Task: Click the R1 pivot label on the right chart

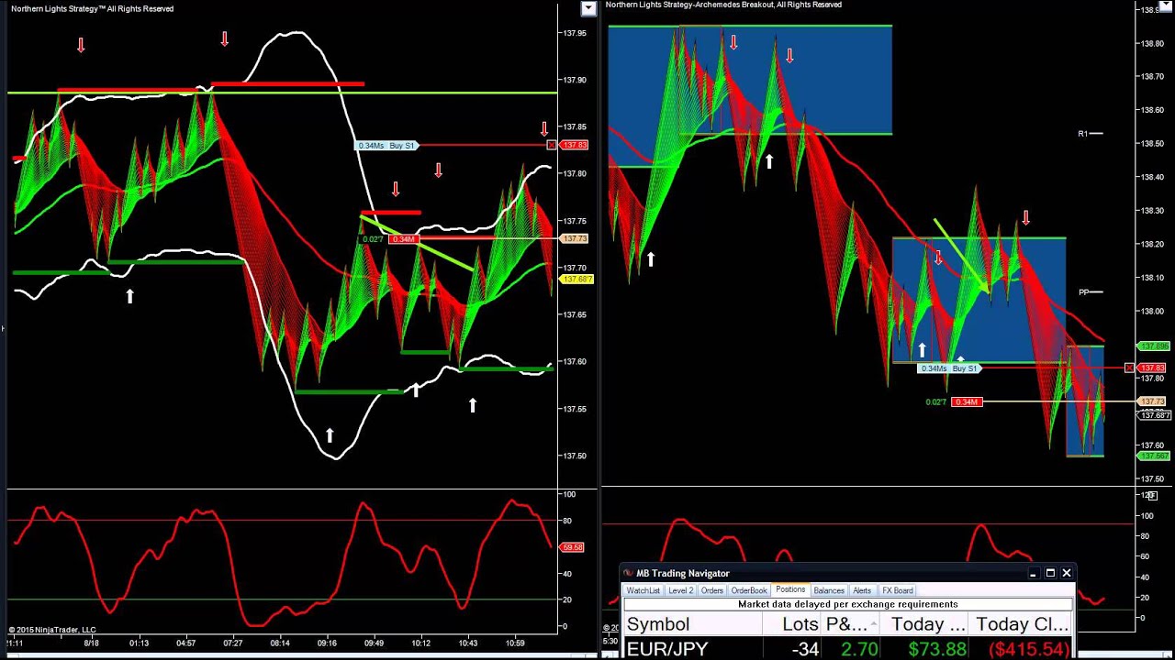Action: [x=1082, y=134]
